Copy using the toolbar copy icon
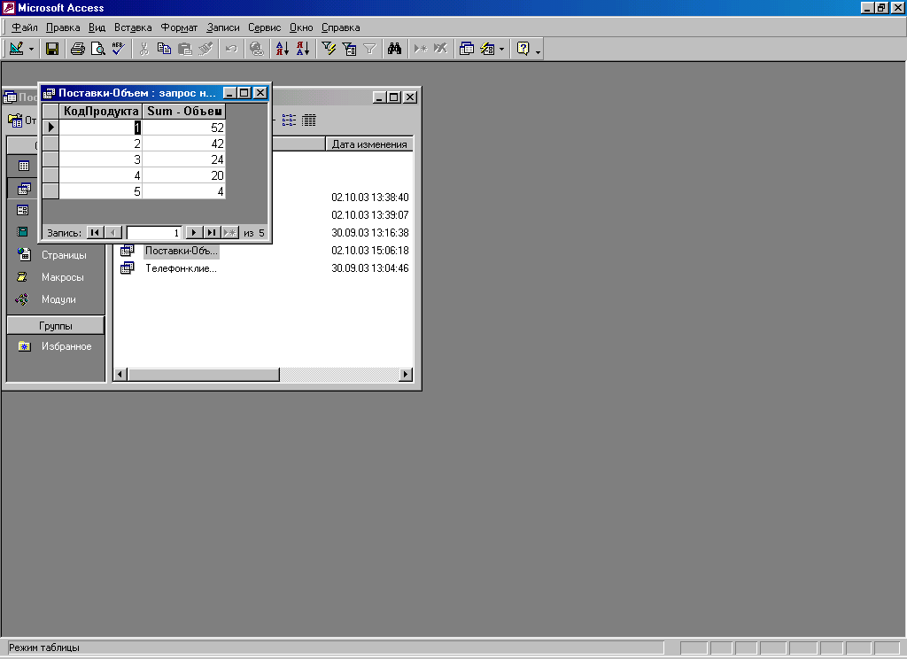Viewport: 907px width, 659px height. point(164,49)
